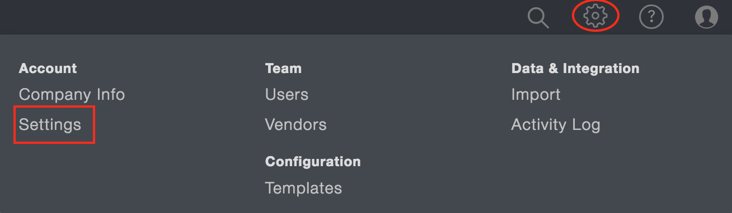
Task: Click the gear settings icon
Action: [595, 16]
